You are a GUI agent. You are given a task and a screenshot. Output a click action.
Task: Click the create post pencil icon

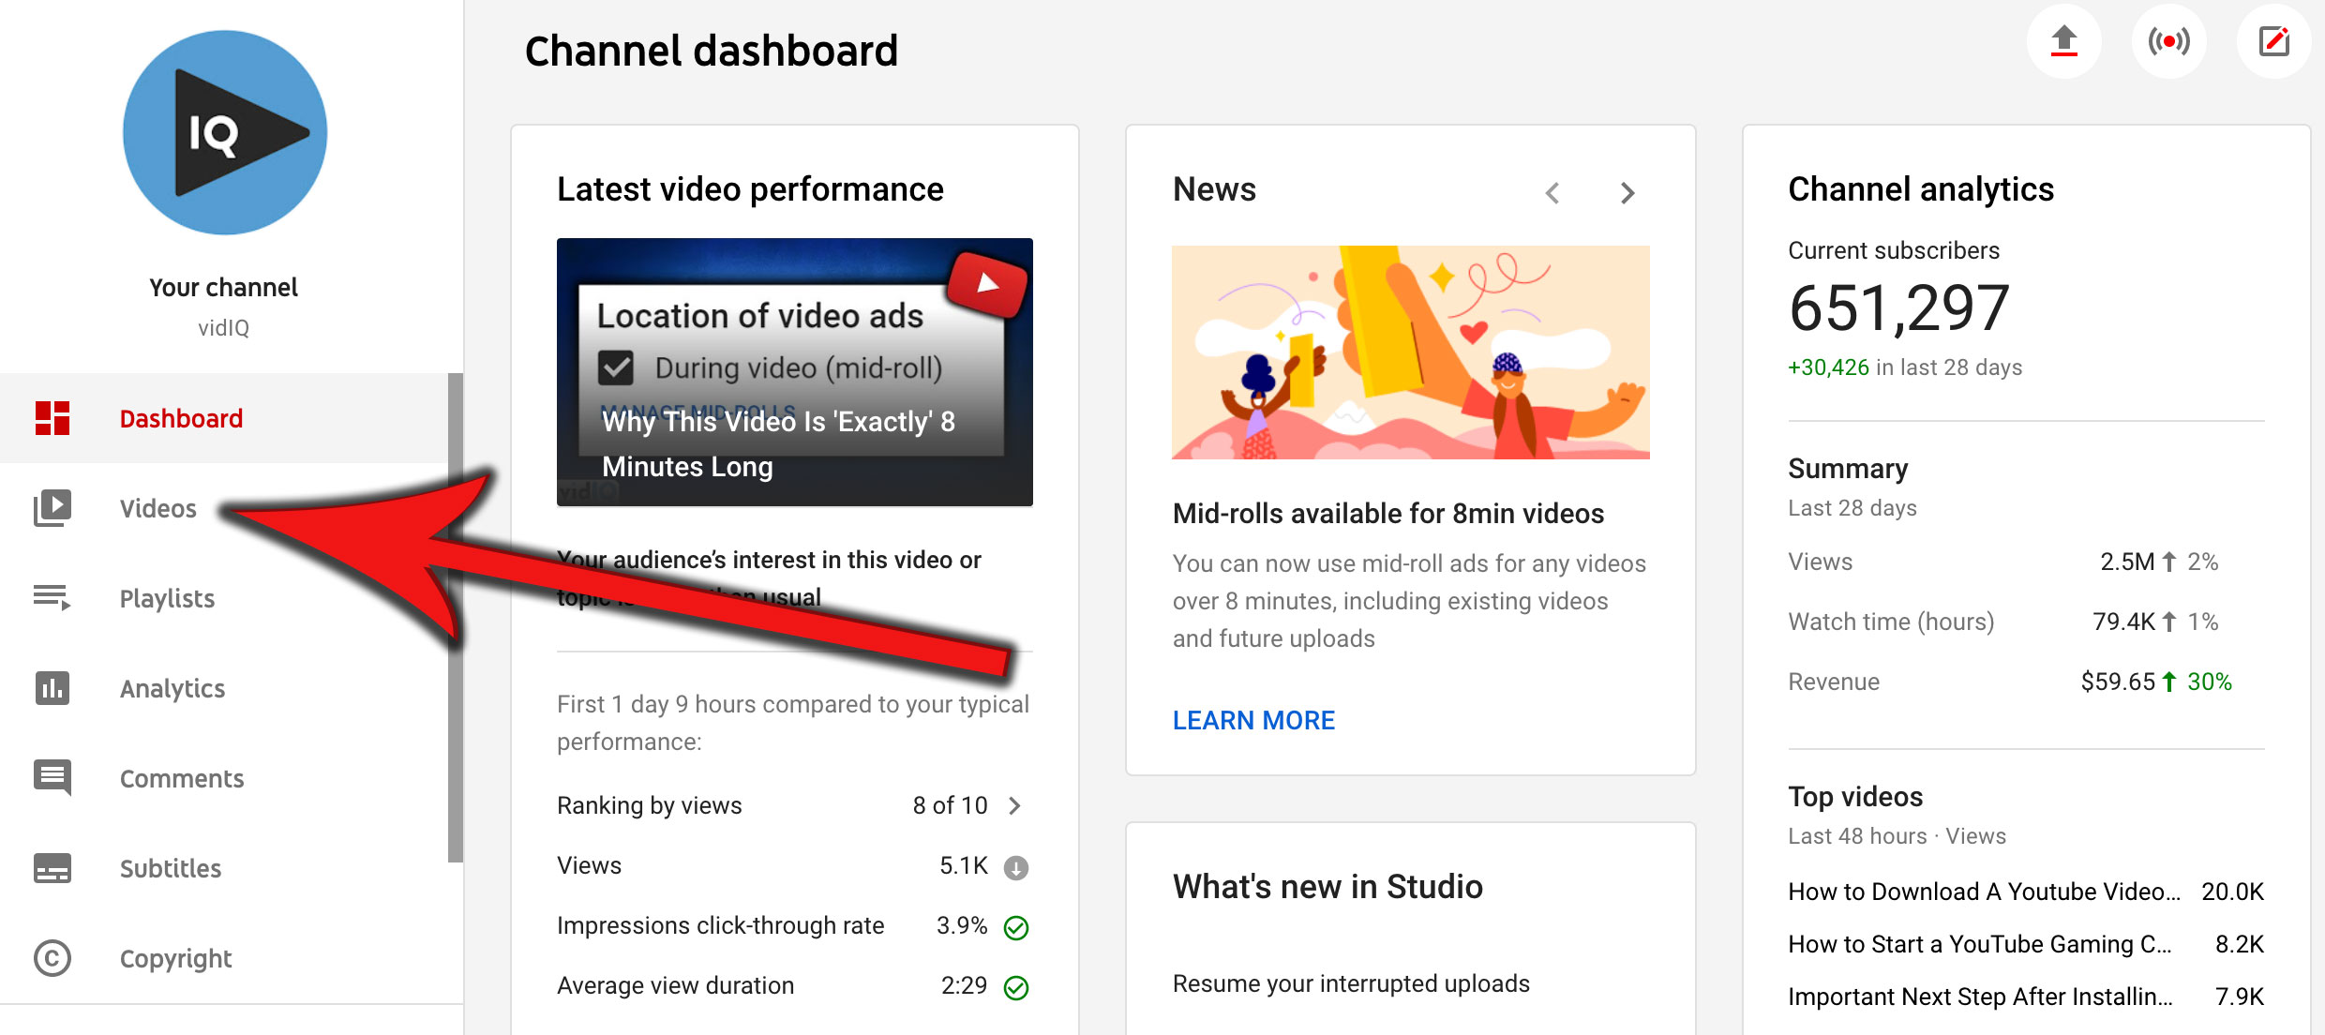coord(2273,42)
